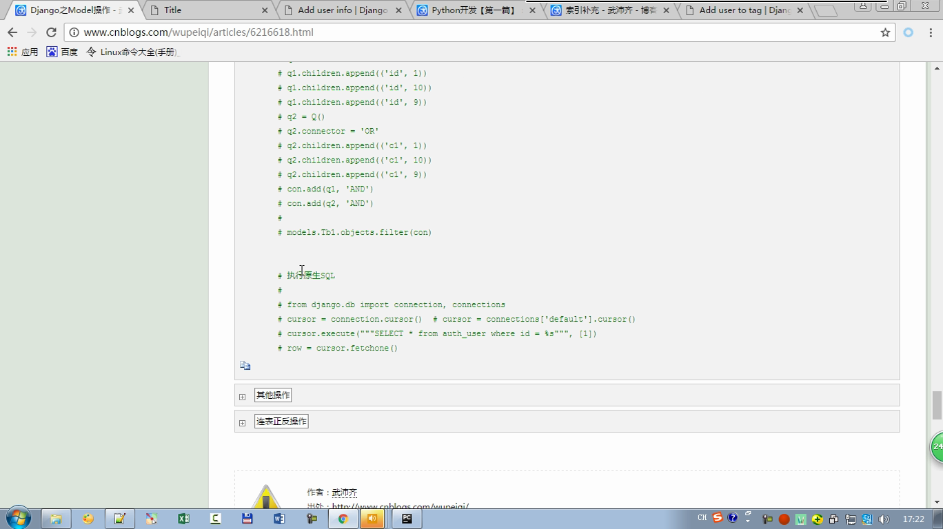
Task: Launch Camtasia from the taskbar
Action: tap(215, 519)
